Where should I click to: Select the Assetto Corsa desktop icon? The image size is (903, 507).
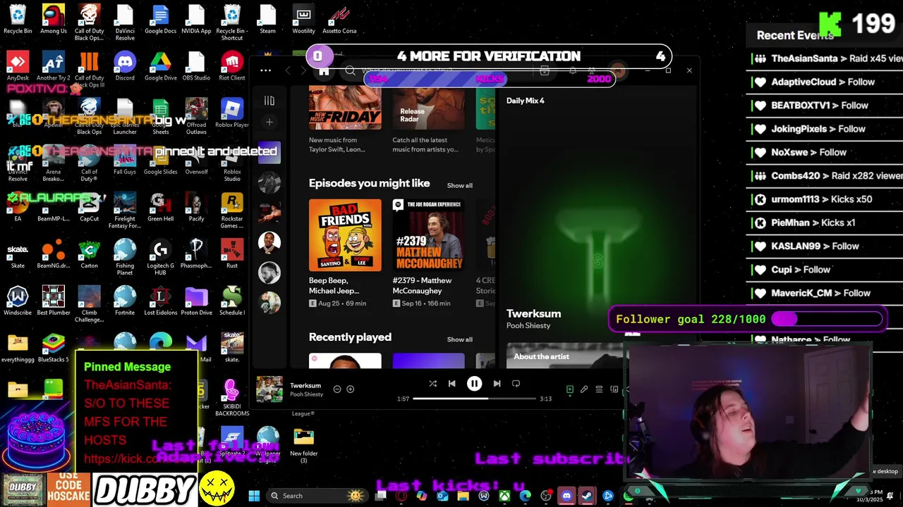click(339, 19)
